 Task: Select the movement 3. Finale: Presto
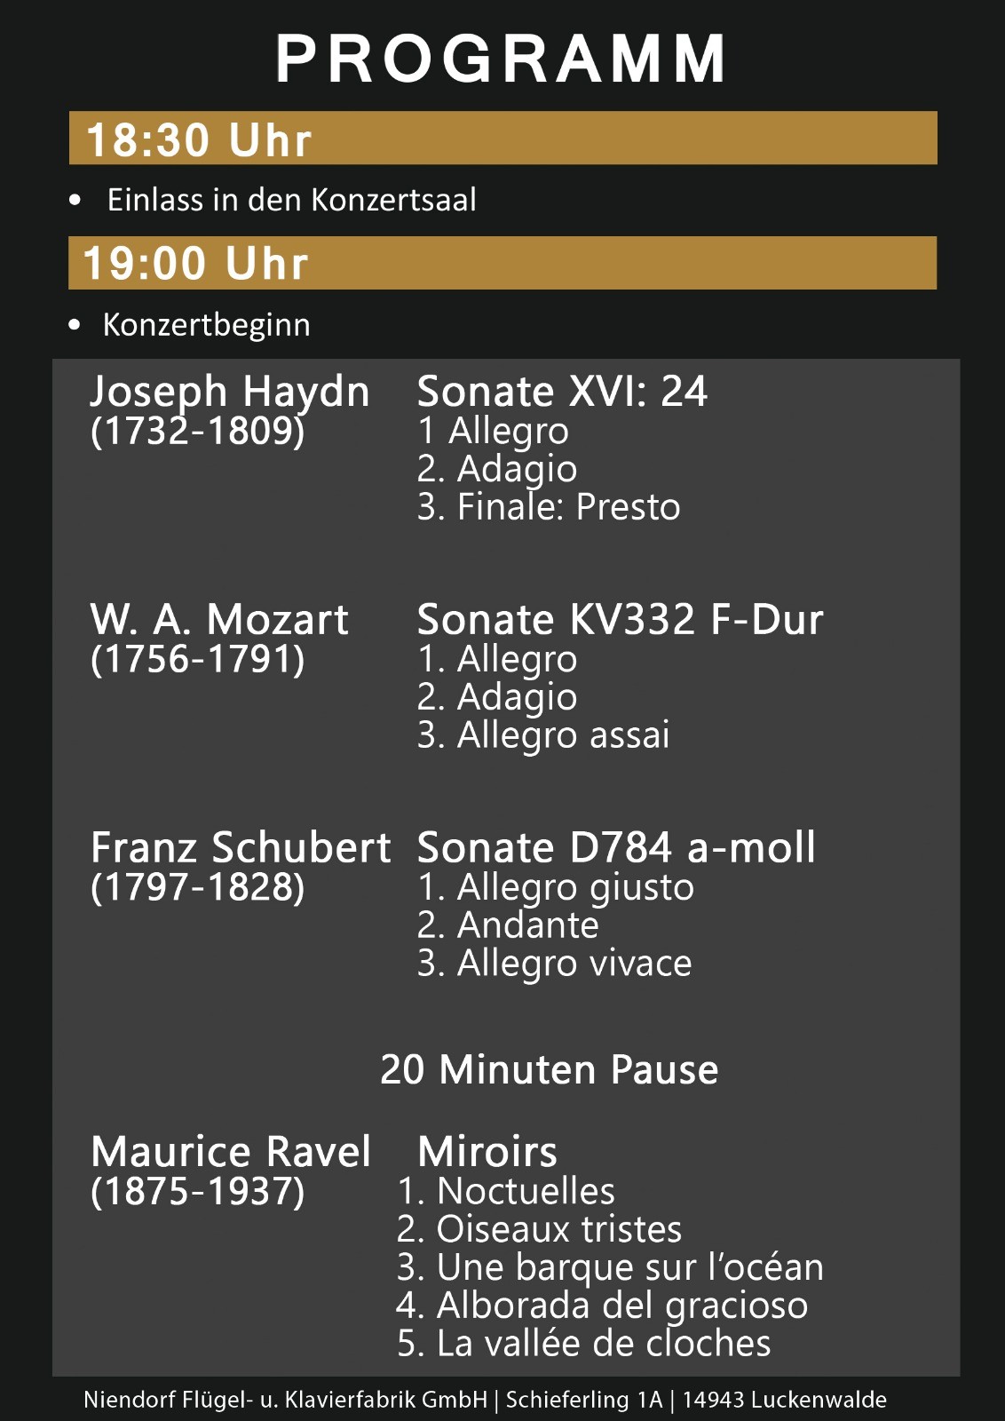[549, 507]
